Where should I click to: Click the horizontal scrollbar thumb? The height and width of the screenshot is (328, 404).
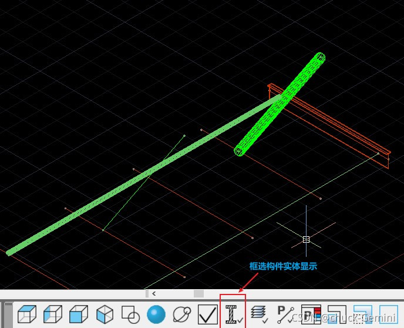pos(198,293)
